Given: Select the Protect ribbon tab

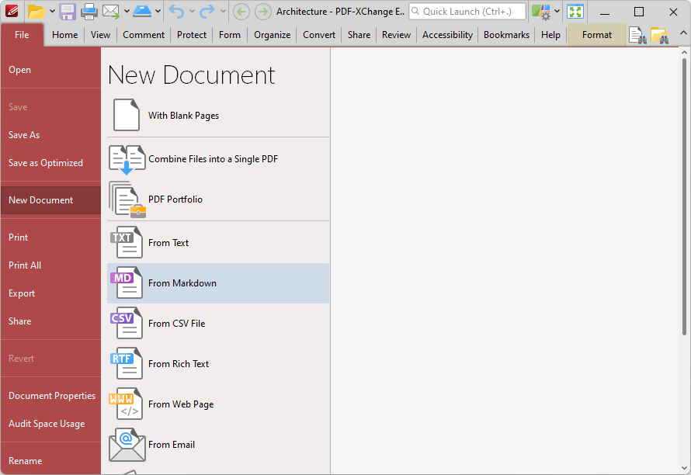Looking at the screenshot, I should 192,35.
